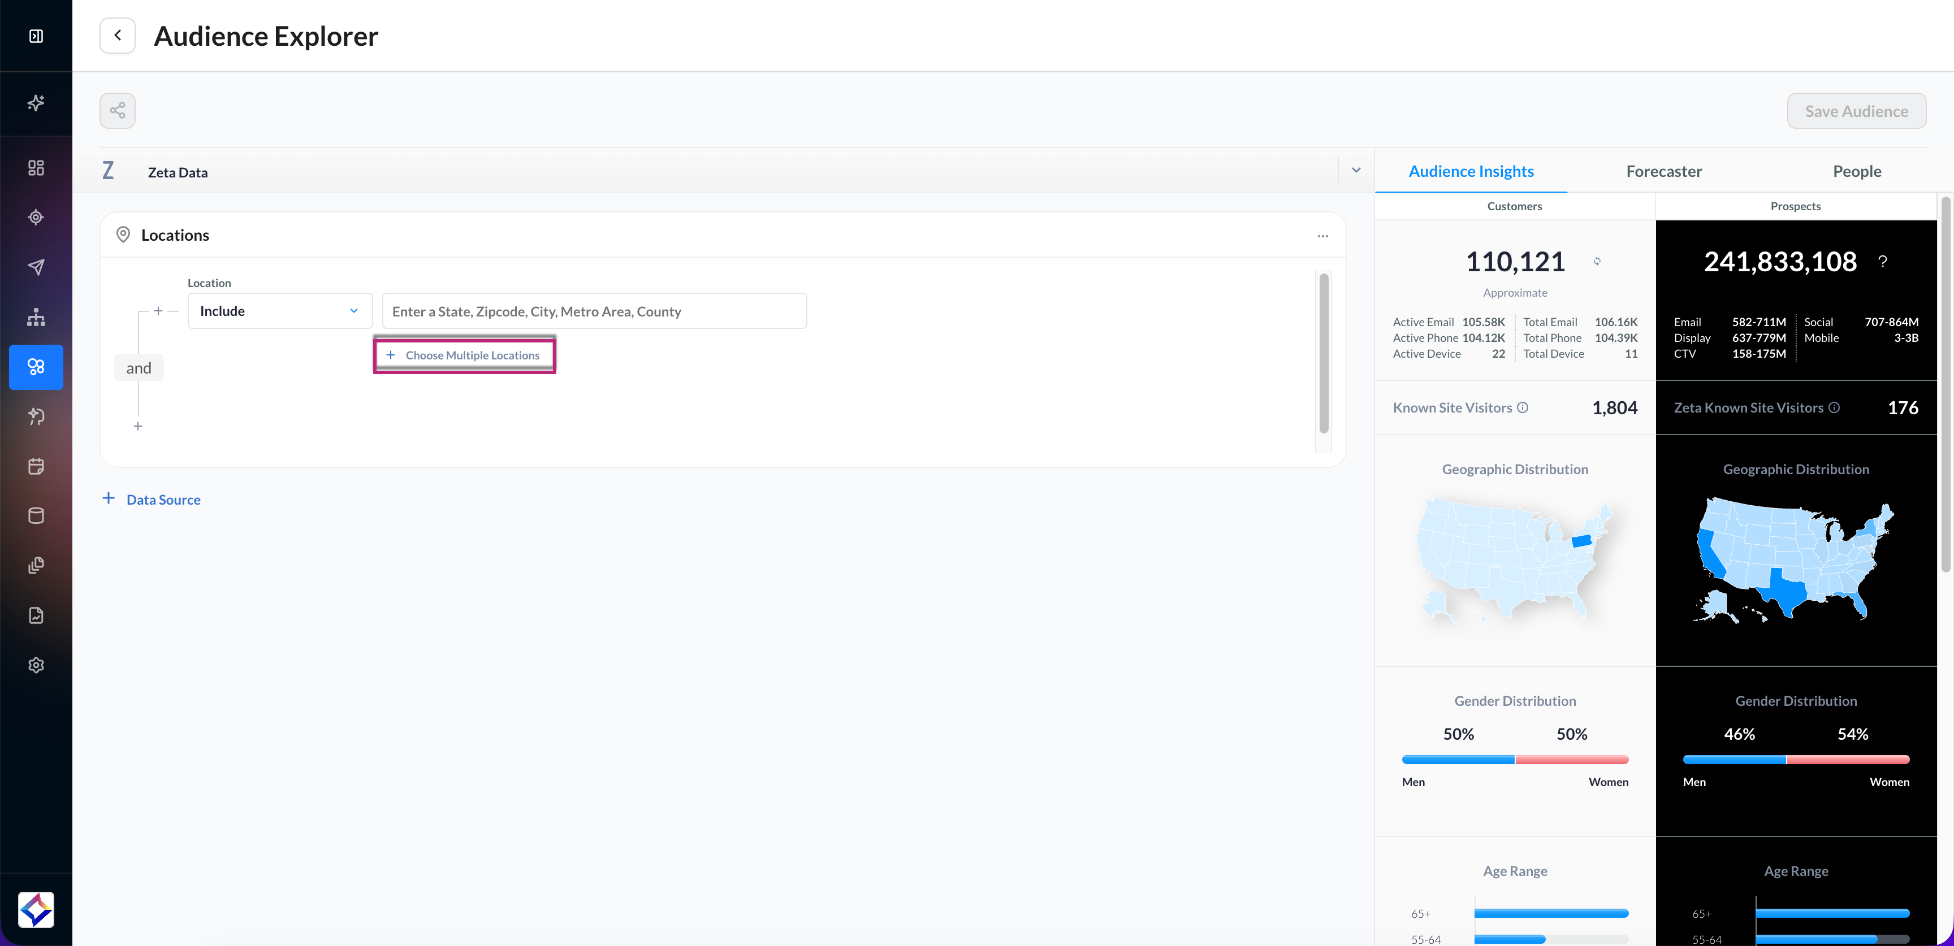Switch to the People tab
1954x946 pixels.
(x=1856, y=171)
